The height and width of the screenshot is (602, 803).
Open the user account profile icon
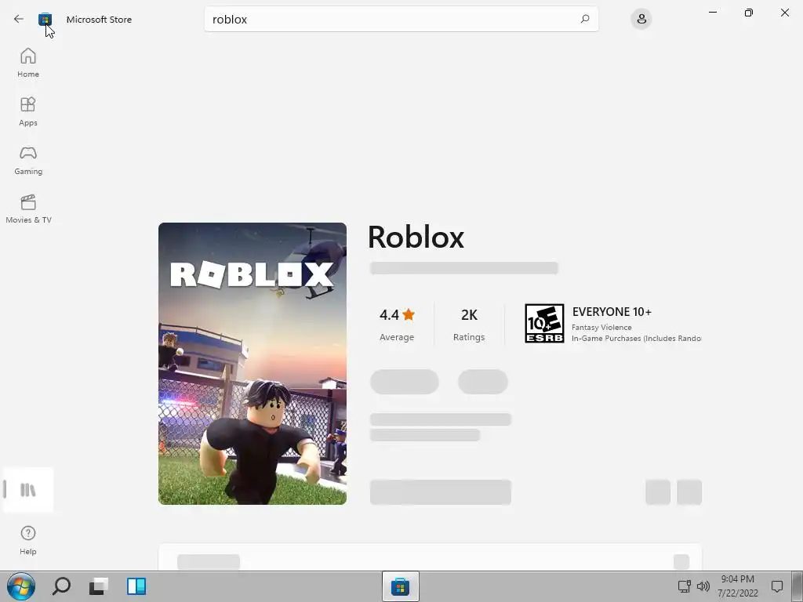641,19
